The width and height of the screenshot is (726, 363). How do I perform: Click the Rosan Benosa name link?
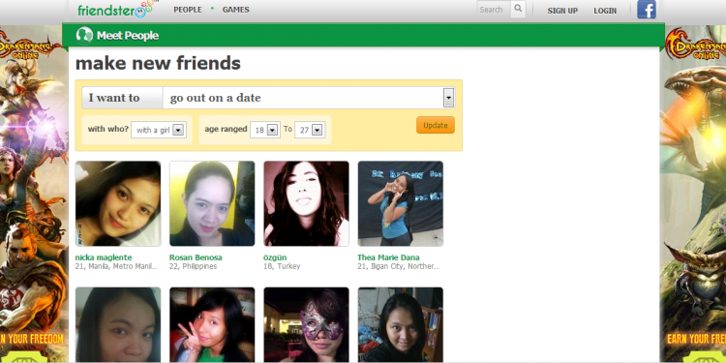click(196, 257)
